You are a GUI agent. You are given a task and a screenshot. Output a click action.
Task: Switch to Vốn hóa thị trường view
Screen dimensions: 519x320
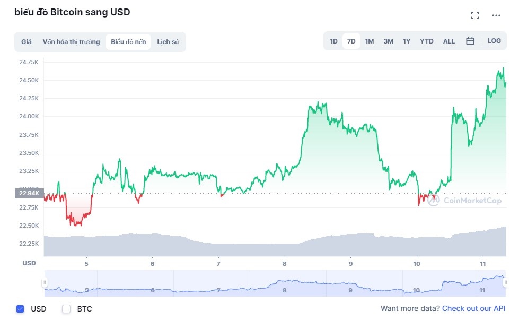click(73, 41)
